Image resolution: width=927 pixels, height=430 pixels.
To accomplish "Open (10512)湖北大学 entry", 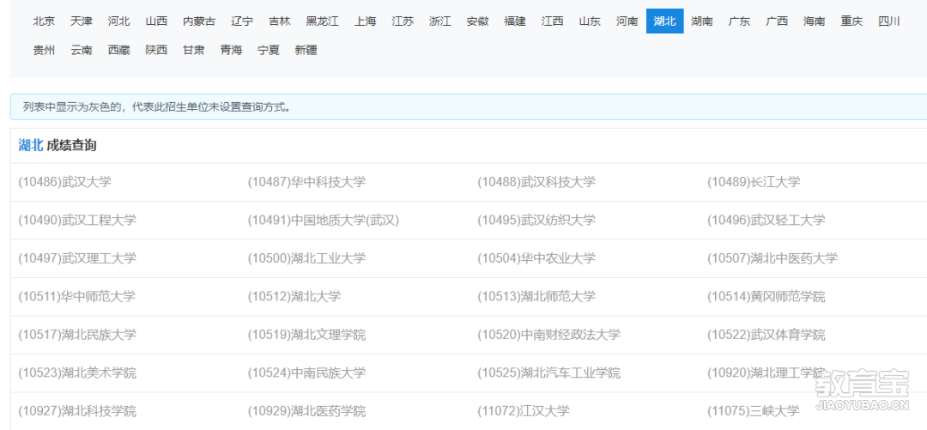I will (294, 296).
